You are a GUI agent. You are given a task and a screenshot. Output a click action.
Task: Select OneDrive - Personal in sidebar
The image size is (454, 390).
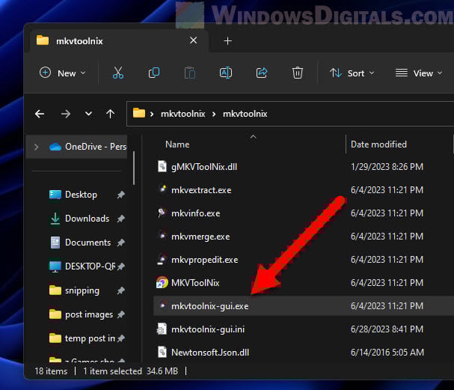click(x=77, y=147)
